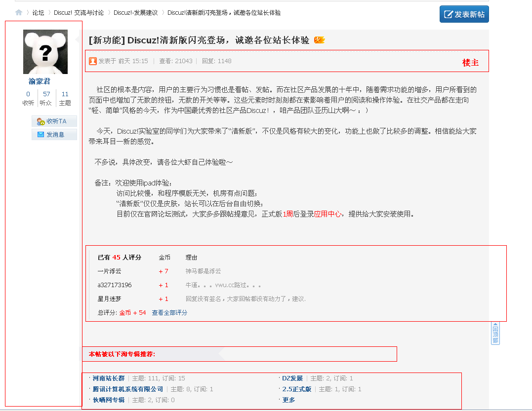Open Discuz!-发展建议 breadcrumb link

136,12
